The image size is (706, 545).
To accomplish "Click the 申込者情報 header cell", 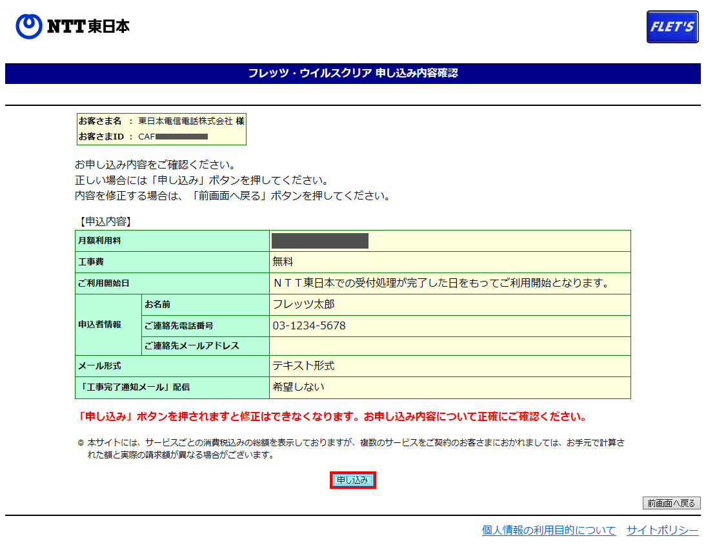I will point(99,325).
